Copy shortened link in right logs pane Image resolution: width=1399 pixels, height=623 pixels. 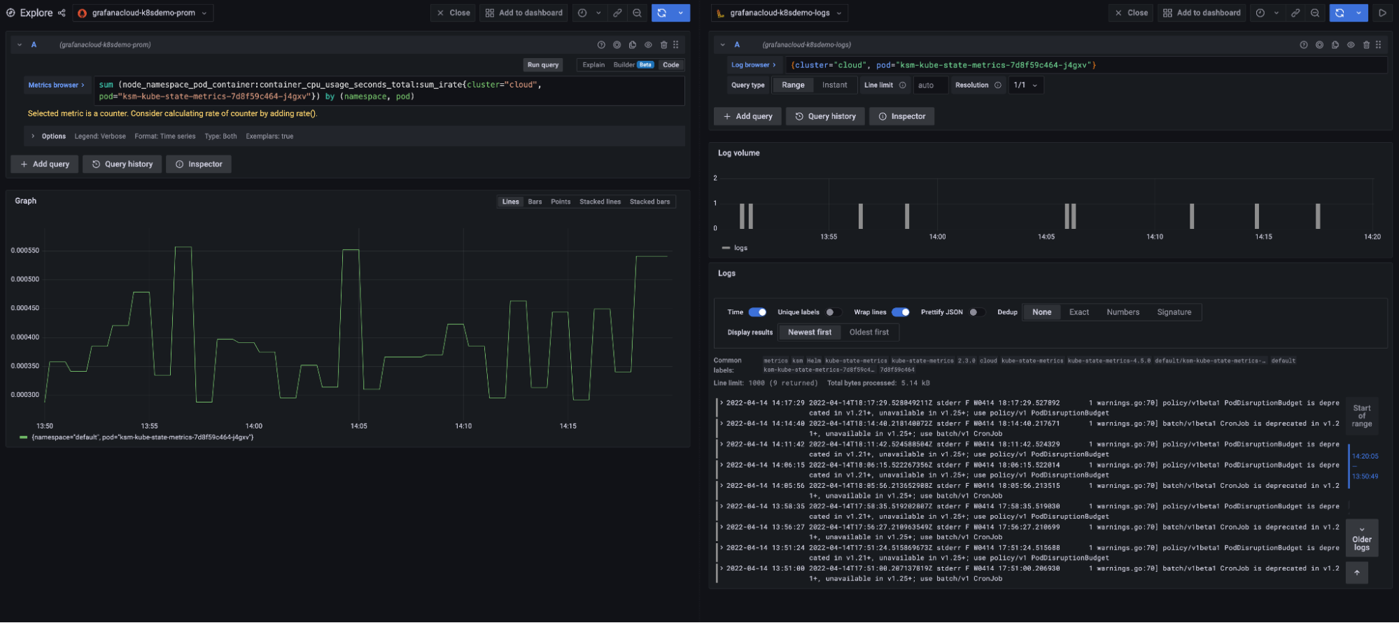click(1295, 13)
